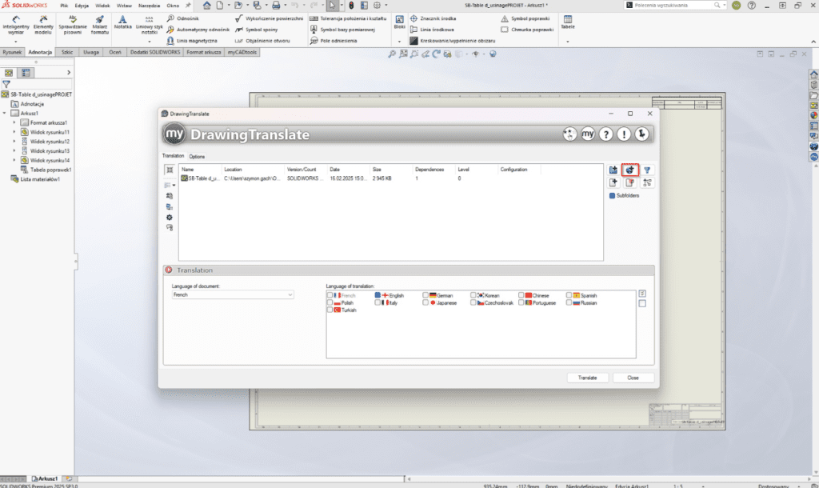Enable German translation language

(425, 295)
